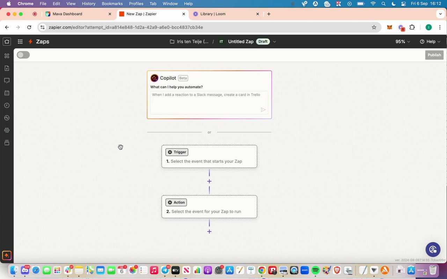Open Spotlight search in menu bar

point(383,3)
